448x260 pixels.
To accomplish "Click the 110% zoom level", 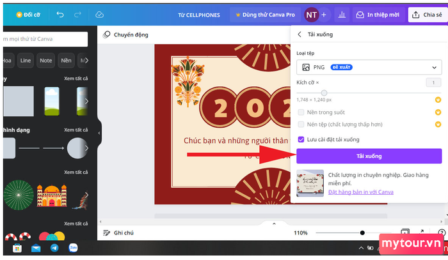I will (x=301, y=233).
